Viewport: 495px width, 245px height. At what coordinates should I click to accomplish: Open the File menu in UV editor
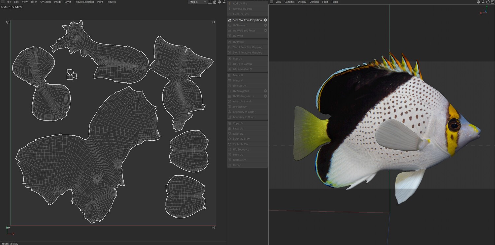pos(9,2)
